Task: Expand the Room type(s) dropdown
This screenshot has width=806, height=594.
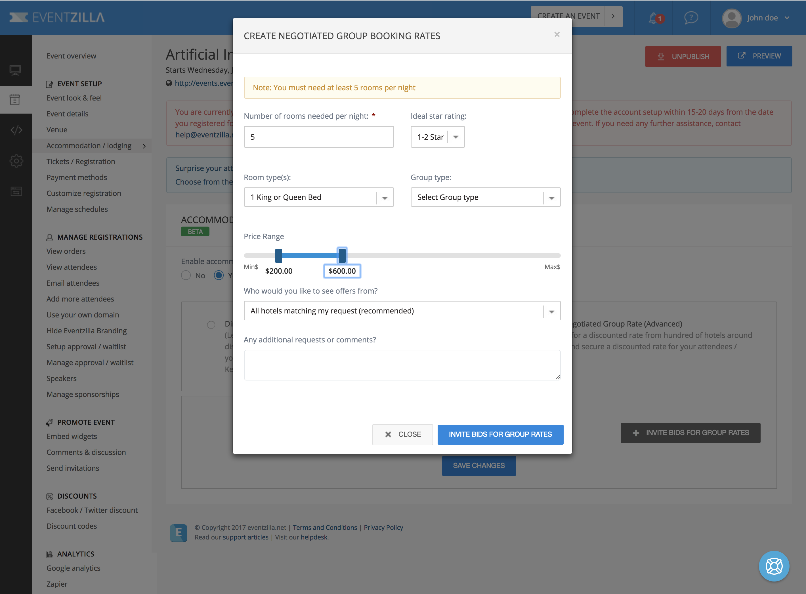Action: (318, 197)
